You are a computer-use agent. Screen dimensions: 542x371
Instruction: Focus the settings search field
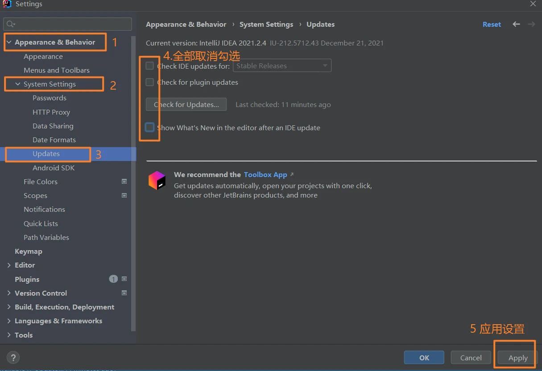[x=68, y=24]
